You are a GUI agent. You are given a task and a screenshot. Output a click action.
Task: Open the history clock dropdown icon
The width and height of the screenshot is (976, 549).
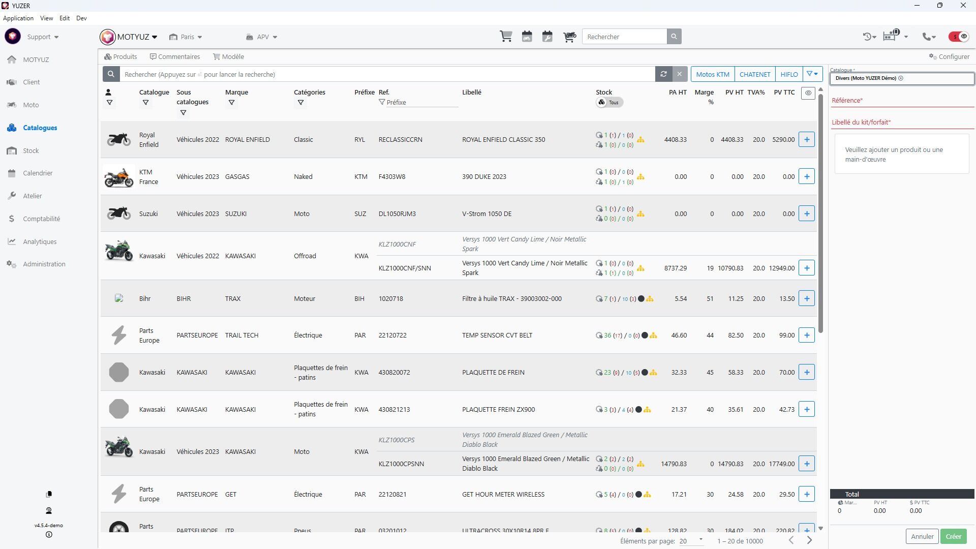[x=869, y=37]
